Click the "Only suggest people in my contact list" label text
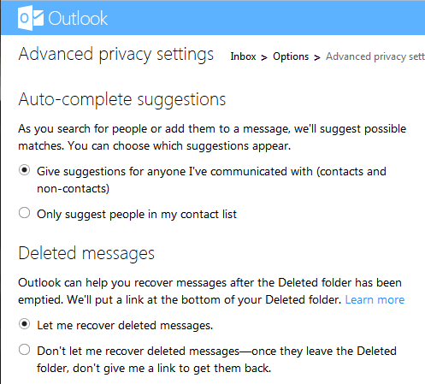The image size is (425, 384). click(137, 214)
